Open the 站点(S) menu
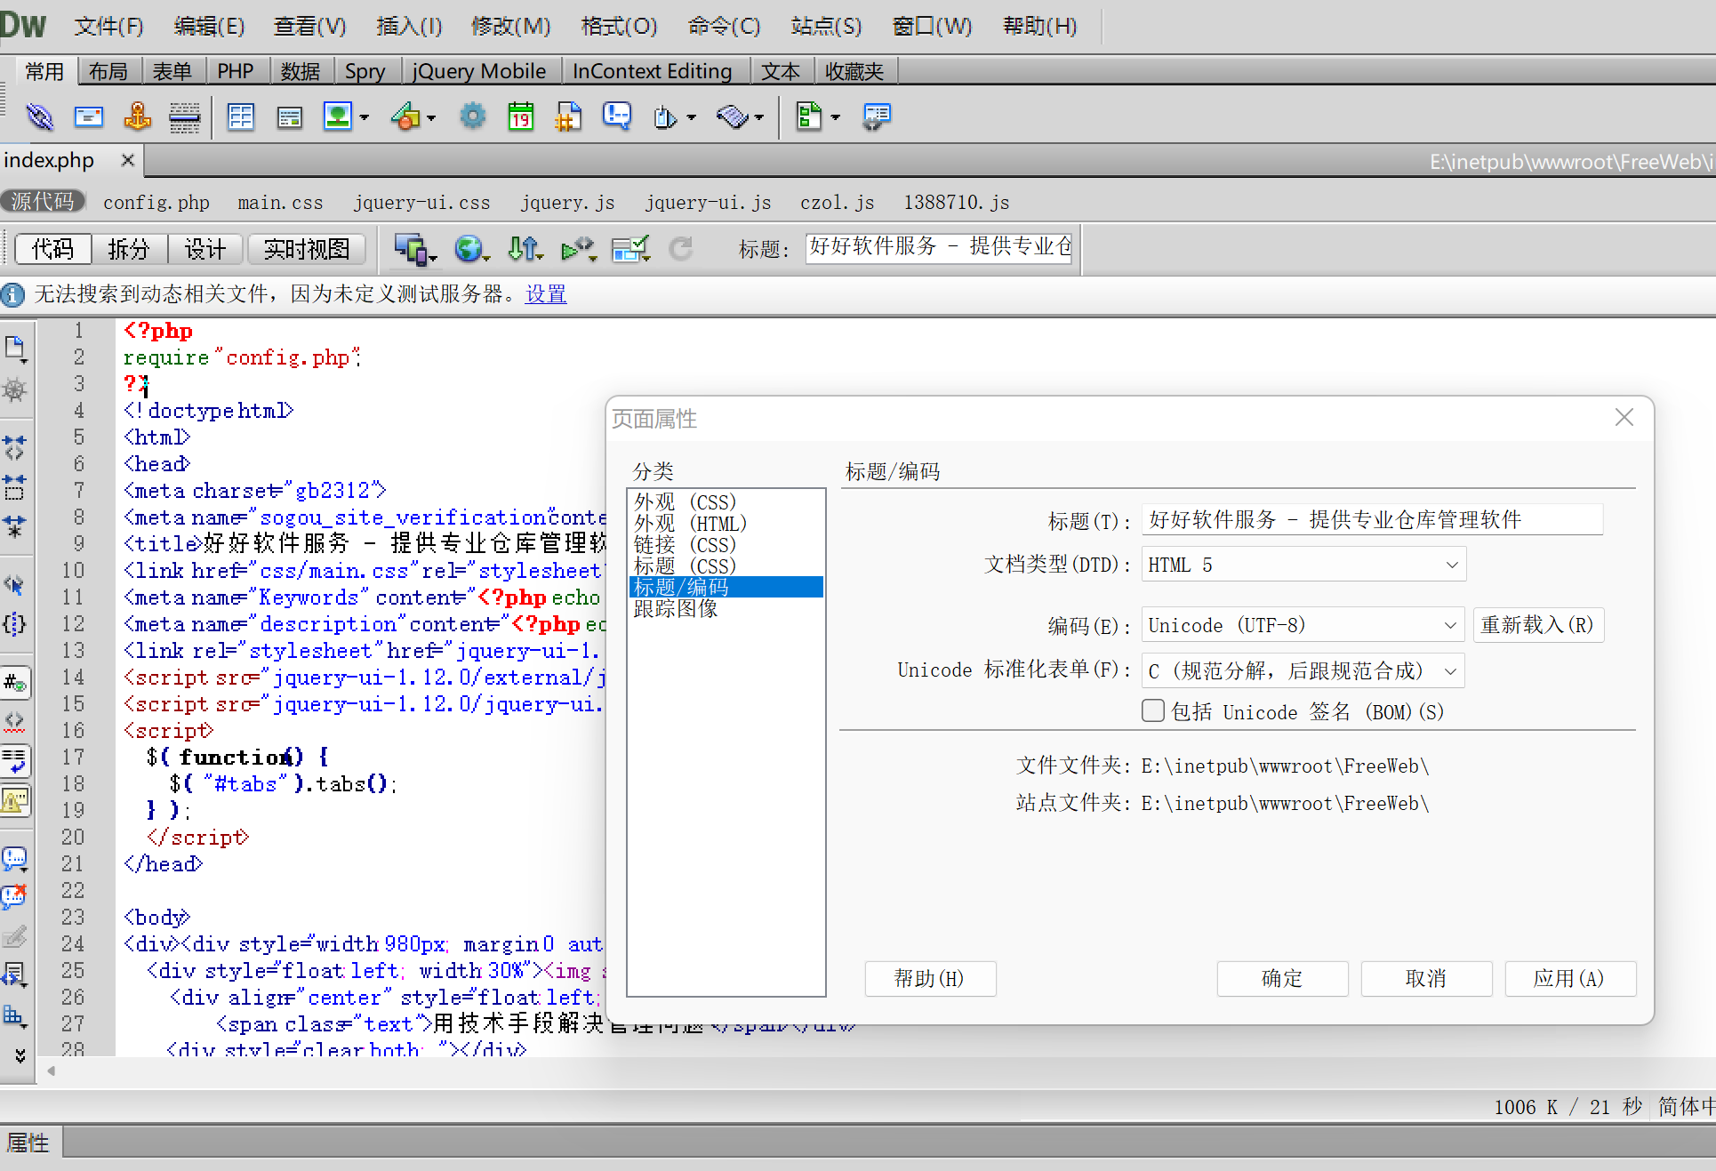The image size is (1716, 1171). 826,26
